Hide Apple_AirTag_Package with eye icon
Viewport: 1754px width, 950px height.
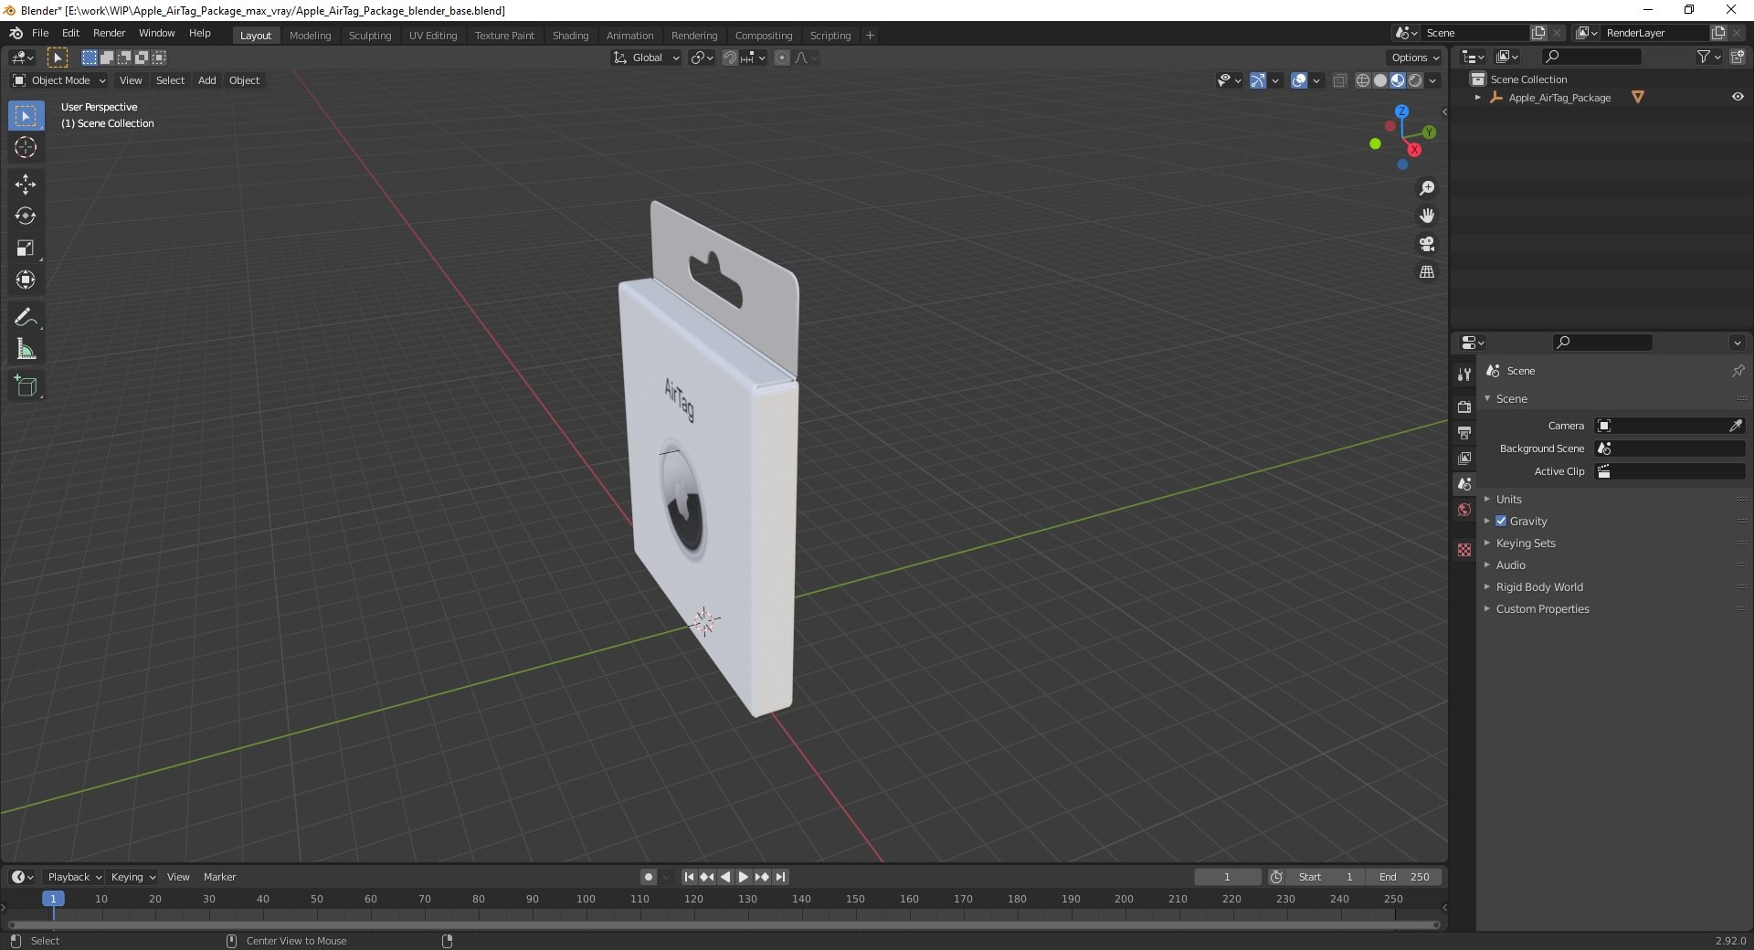[x=1738, y=97]
